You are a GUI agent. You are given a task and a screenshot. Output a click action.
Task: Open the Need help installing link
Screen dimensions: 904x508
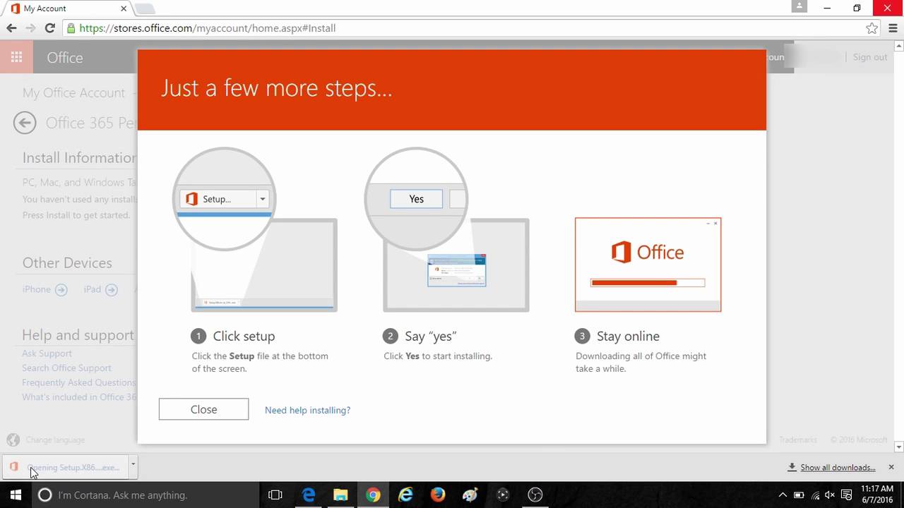pos(307,410)
